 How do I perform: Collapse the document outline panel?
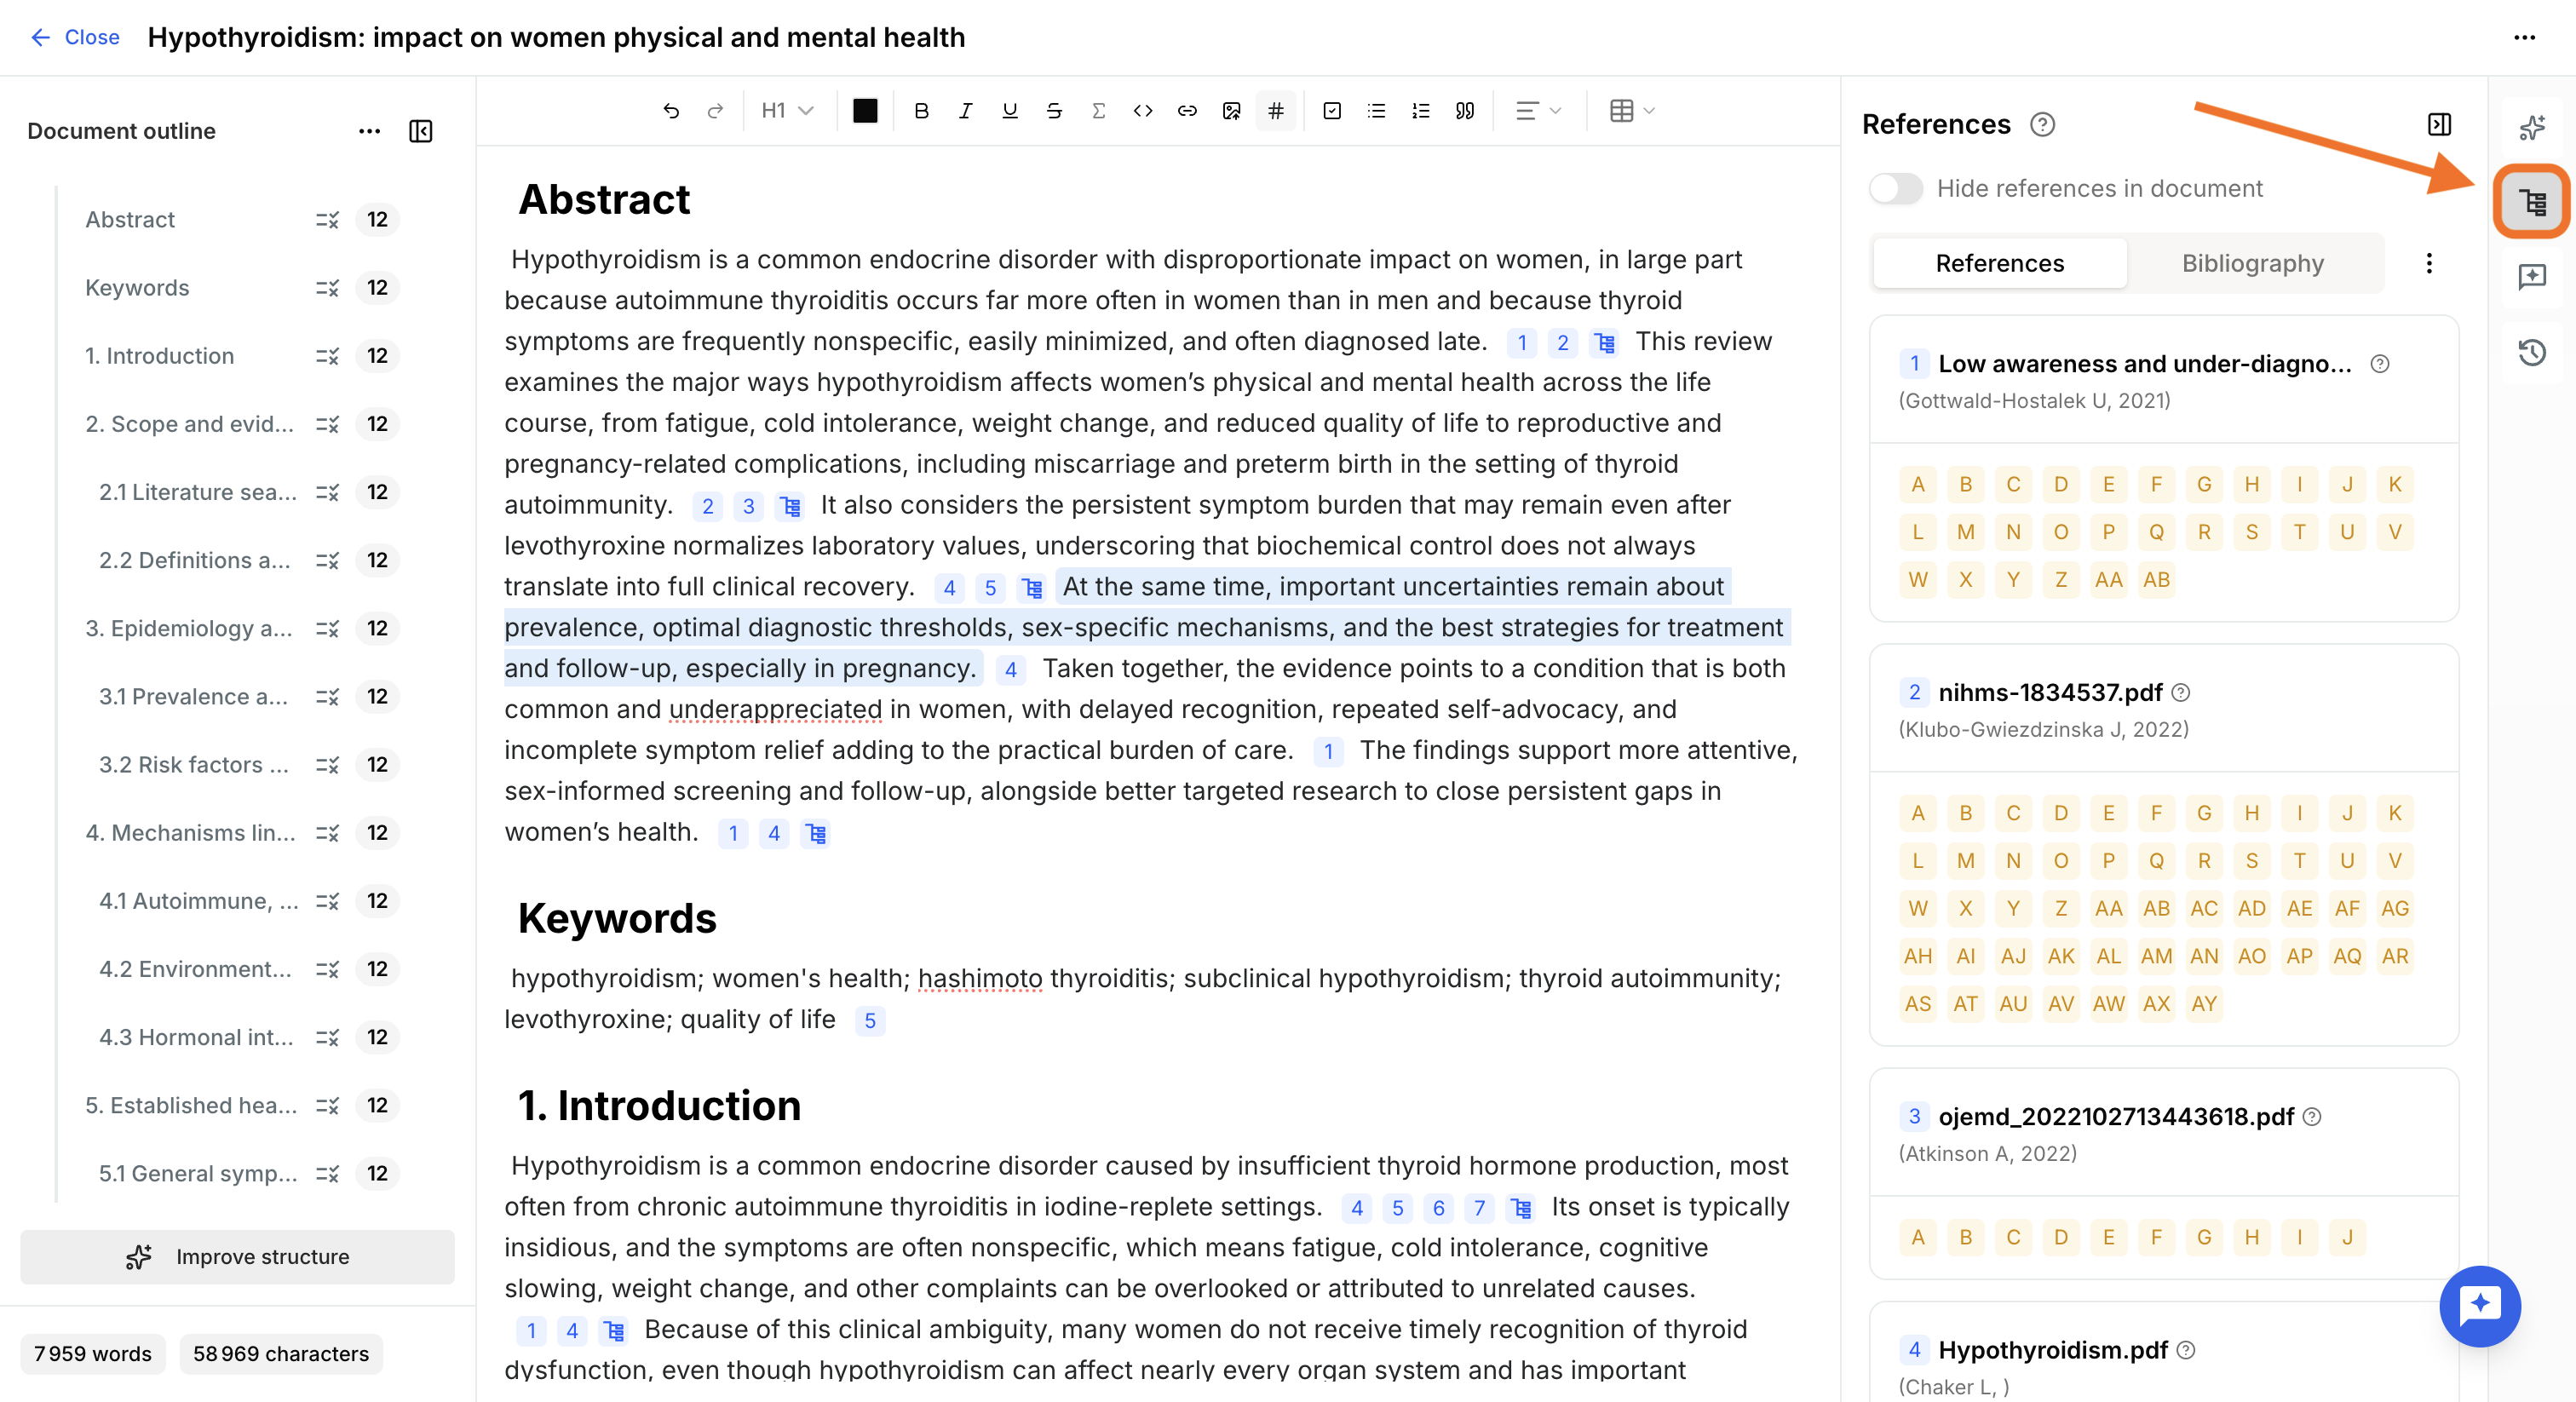421,131
